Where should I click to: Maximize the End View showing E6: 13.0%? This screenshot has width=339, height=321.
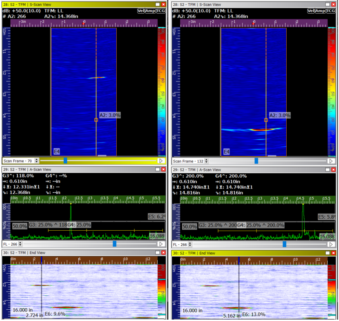(328, 253)
